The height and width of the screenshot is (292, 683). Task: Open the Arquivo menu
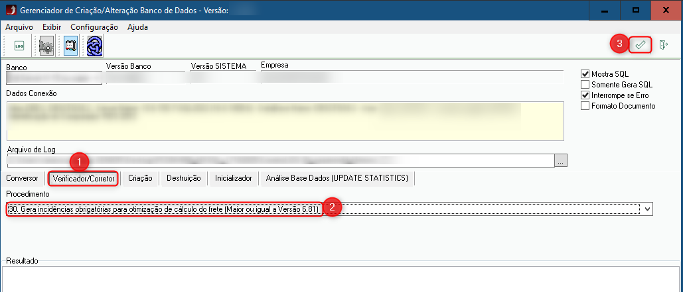point(19,27)
